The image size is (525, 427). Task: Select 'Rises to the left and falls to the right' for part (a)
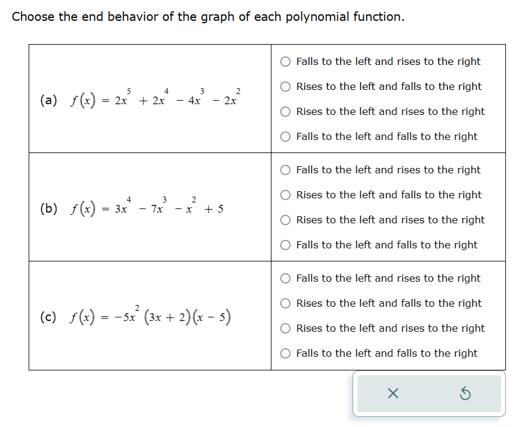285,86
